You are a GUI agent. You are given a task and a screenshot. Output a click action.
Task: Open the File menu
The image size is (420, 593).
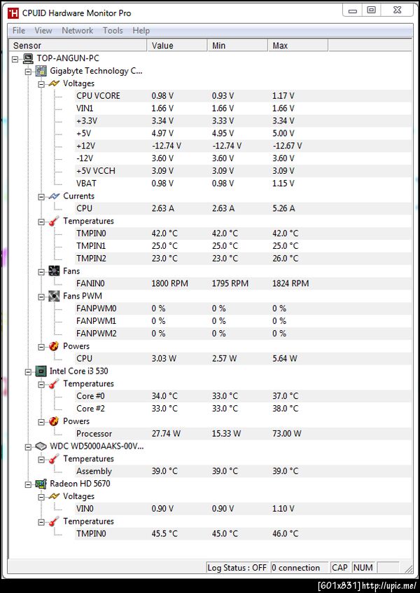click(19, 31)
